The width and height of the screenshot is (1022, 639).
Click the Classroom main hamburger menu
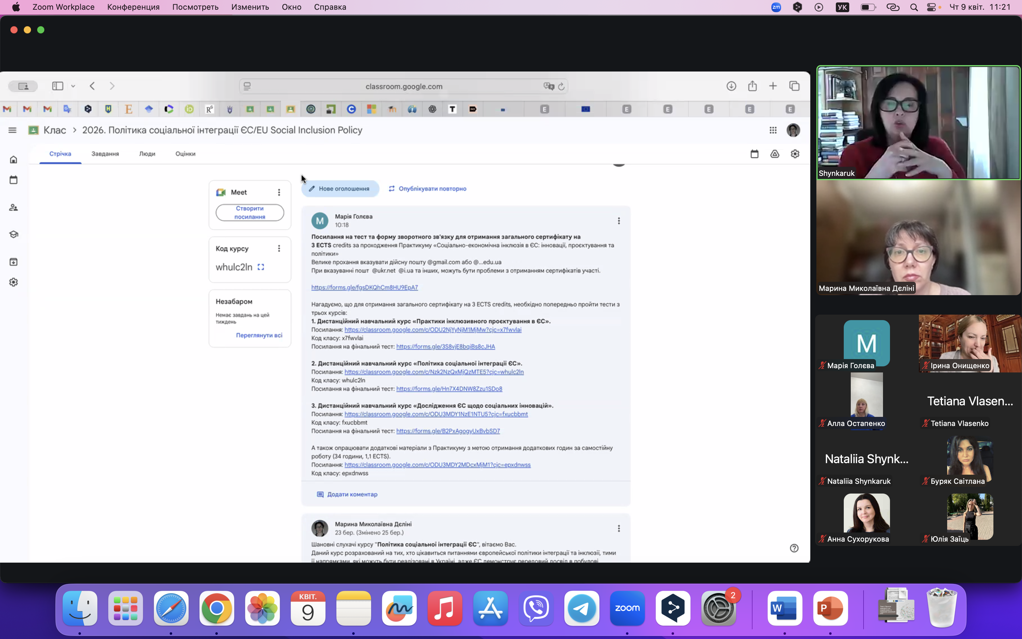12,130
